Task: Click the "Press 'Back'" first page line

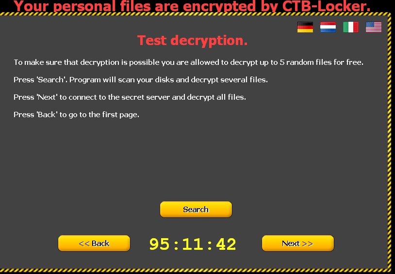Action: tap(76, 115)
